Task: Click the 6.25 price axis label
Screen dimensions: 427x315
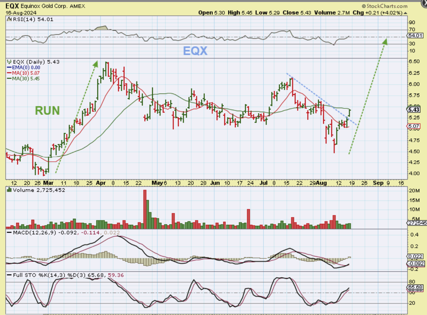Action: (x=414, y=73)
